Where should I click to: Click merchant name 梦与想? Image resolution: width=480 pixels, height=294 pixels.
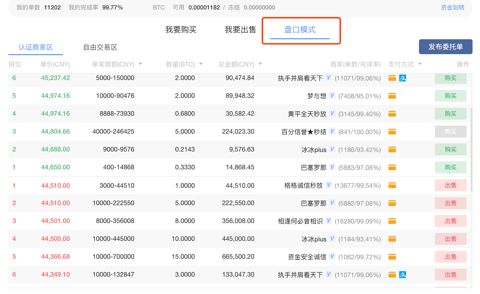tap(316, 96)
